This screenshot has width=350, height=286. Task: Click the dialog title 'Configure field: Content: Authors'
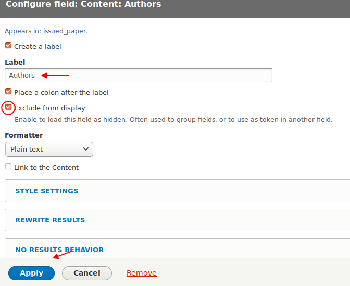click(83, 5)
